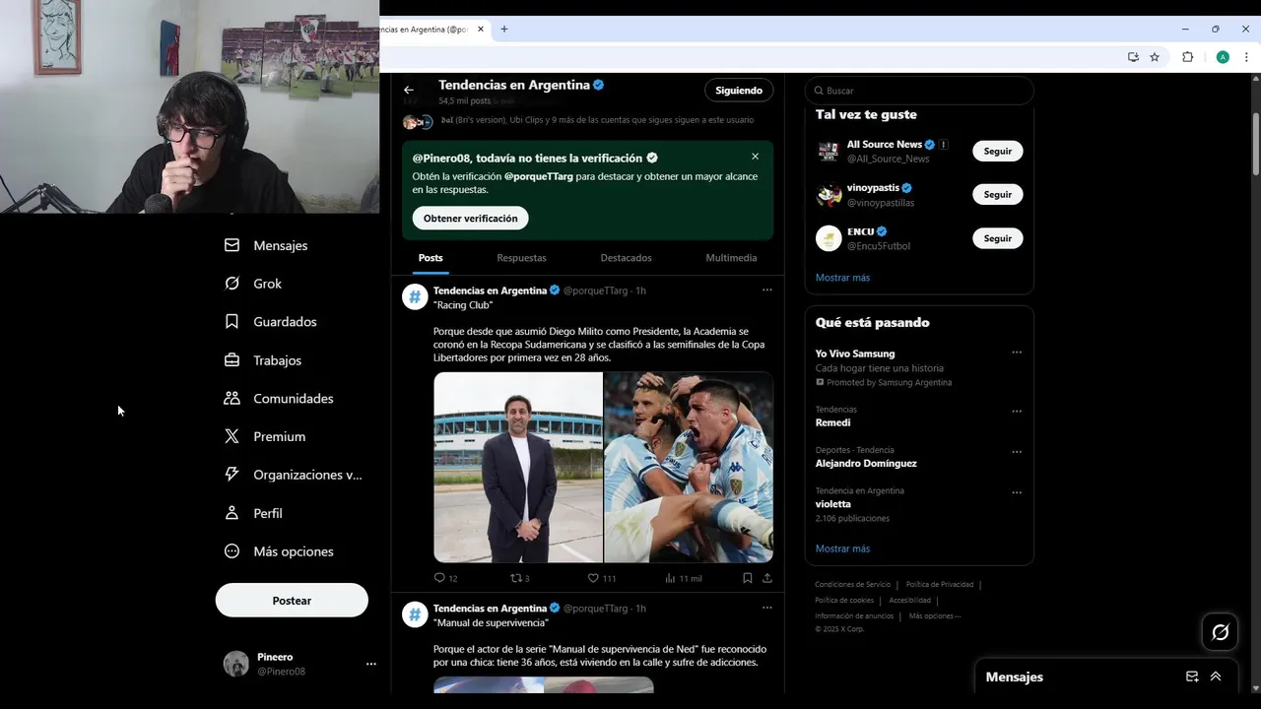
Task: Repost the Racing Club post
Action: pos(515,578)
